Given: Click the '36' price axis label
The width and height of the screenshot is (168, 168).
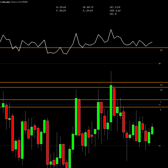Looking at the screenshot, I should pos(160,64).
